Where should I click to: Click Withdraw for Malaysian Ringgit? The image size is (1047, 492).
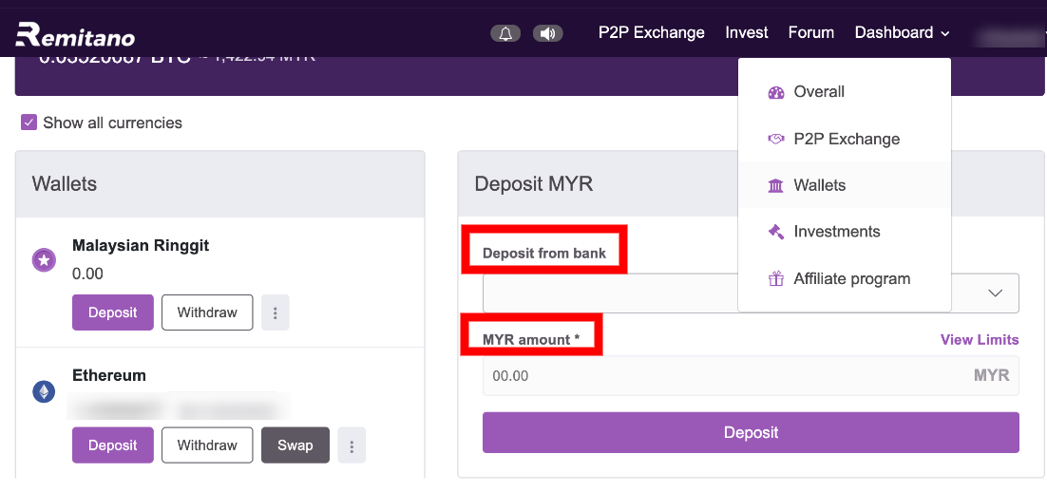(207, 312)
